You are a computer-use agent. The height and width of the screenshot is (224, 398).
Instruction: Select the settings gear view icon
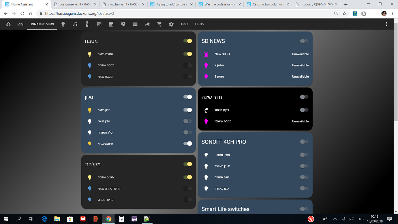pyautogui.click(x=171, y=24)
